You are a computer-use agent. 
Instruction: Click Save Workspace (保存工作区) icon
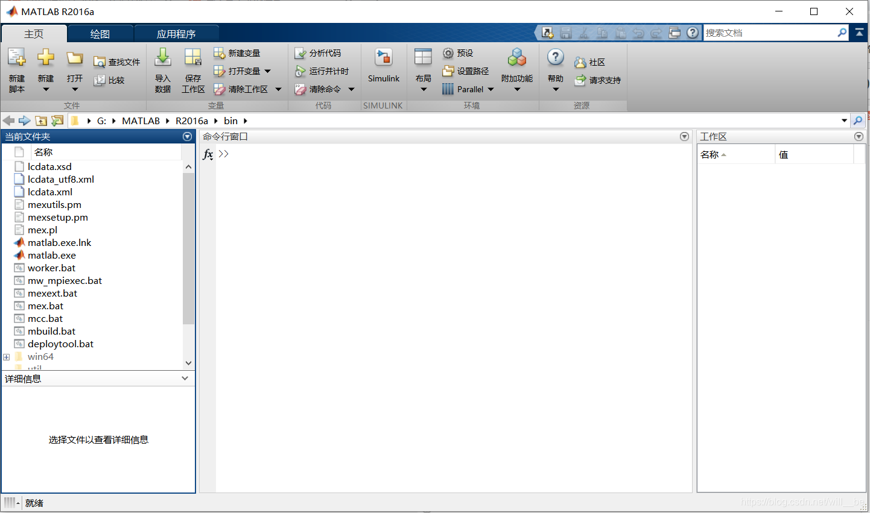pos(193,58)
